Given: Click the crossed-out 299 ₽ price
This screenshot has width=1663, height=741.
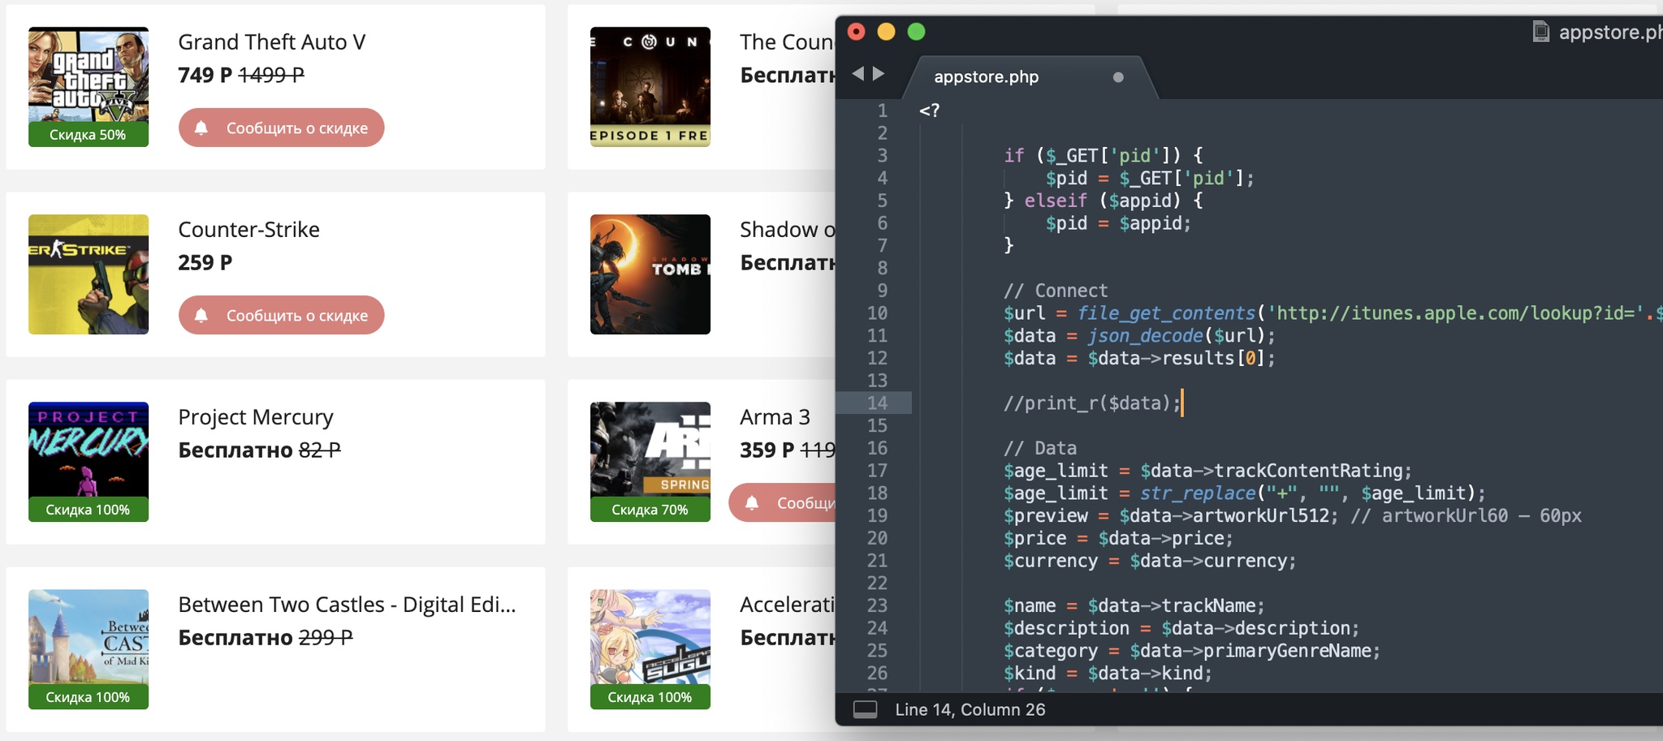Looking at the screenshot, I should [x=326, y=637].
